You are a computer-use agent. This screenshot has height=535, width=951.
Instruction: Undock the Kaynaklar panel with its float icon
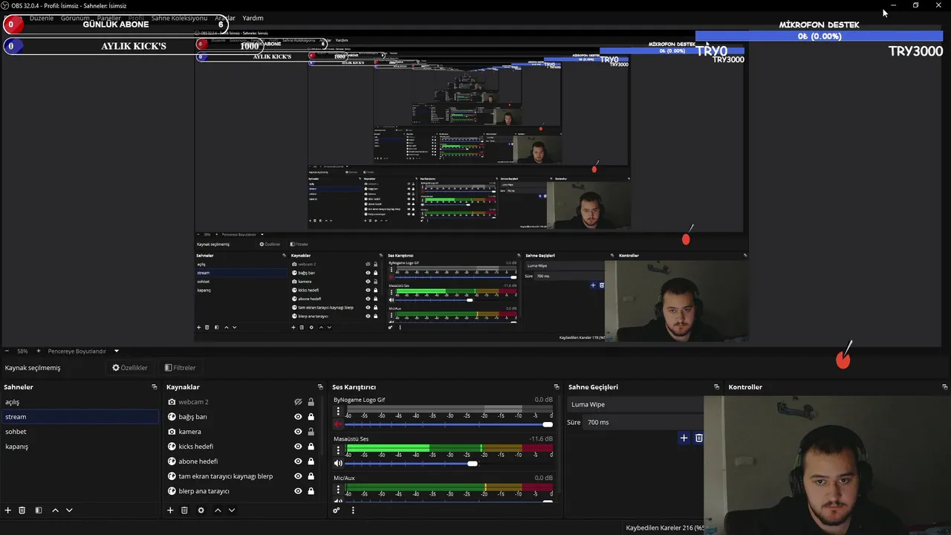320,387
